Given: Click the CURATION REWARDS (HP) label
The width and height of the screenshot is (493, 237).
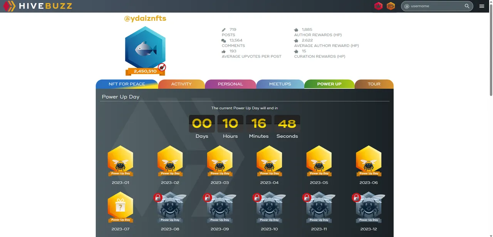Looking at the screenshot, I should pos(320,57).
